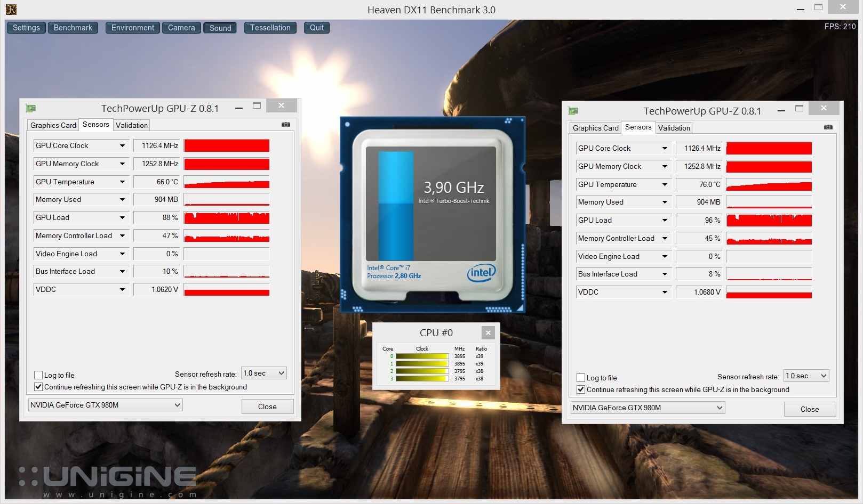Click GPU Temperature graph in right GPU-Z
This screenshot has height=504, width=863.
click(x=769, y=184)
